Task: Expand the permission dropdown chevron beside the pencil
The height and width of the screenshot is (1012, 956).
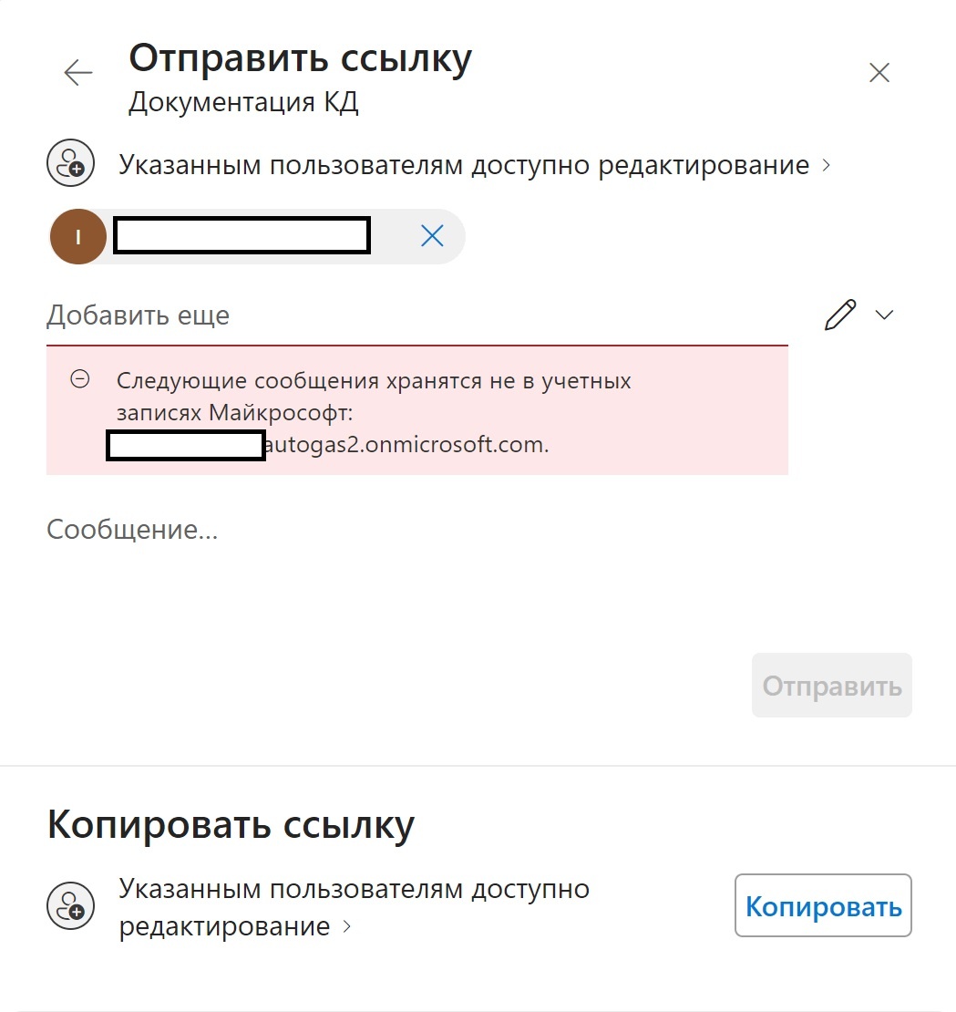Action: click(884, 315)
